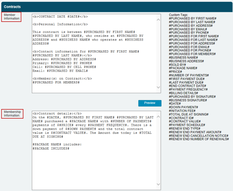233x191 pixels.
Task: Click the Member Information scrollbar track
Action: (158, 52)
